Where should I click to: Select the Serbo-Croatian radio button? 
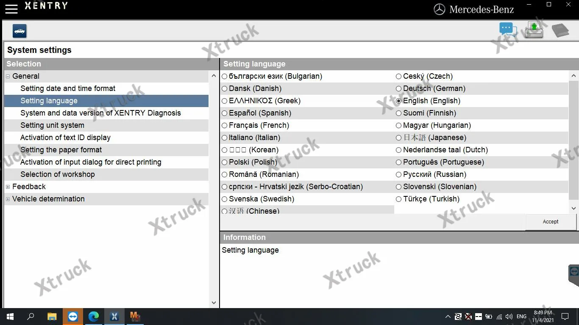tap(225, 187)
